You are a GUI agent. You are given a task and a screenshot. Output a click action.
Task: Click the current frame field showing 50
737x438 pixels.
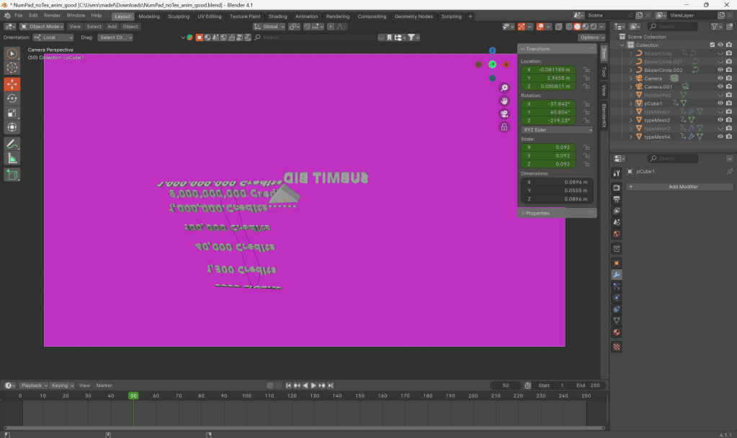pos(506,385)
